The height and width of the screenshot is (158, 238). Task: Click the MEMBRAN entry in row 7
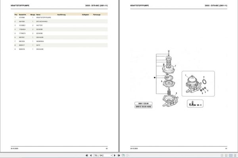[40, 41]
